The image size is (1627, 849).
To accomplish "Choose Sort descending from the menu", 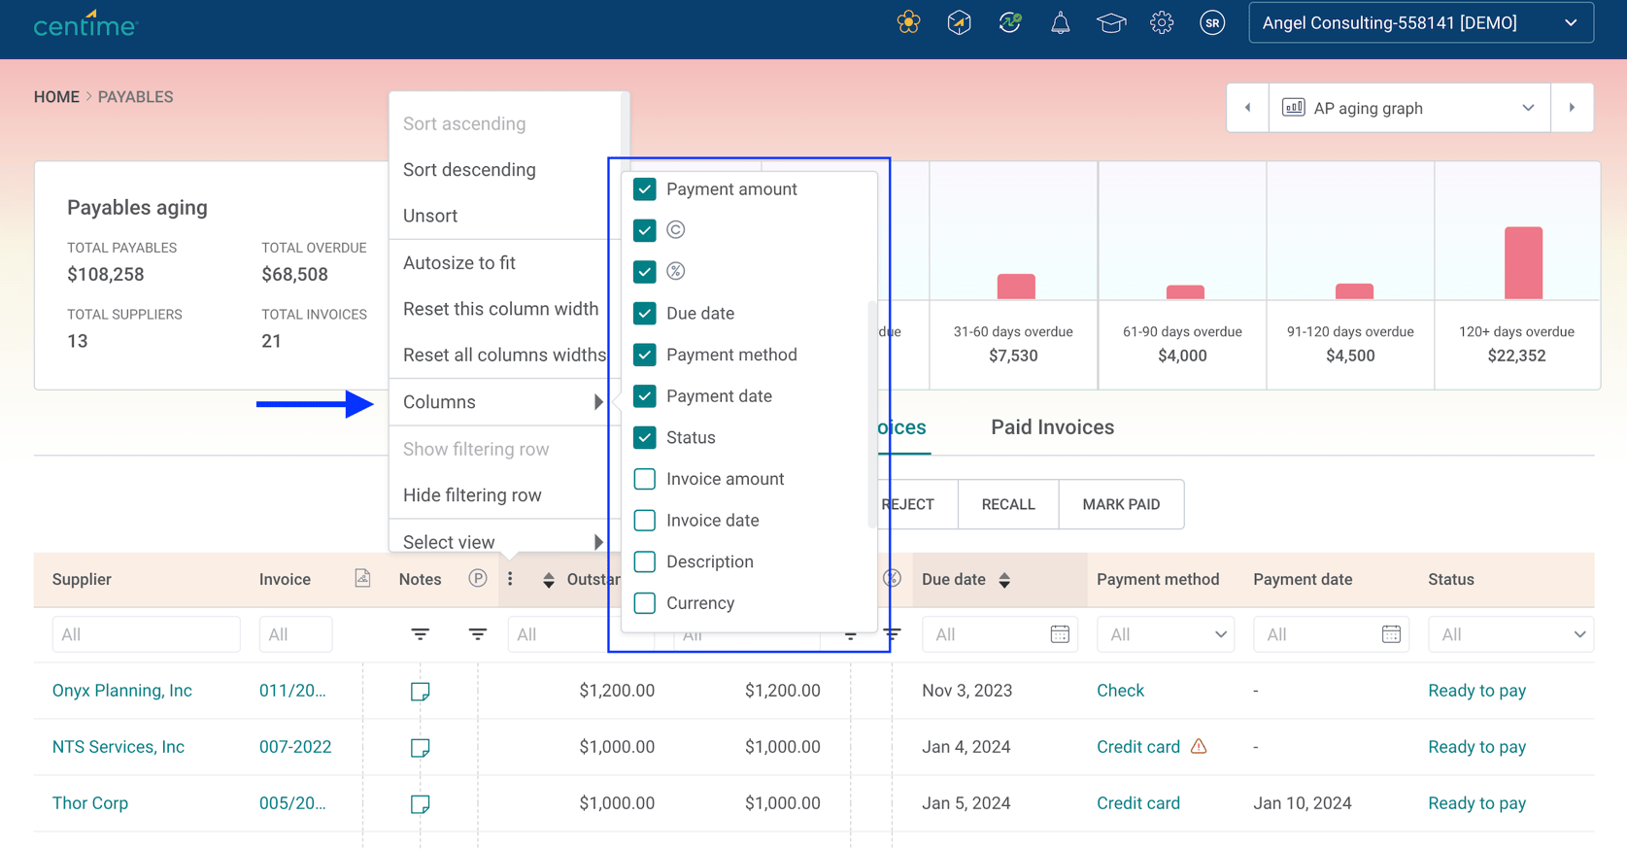I will (x=469, y=170).
